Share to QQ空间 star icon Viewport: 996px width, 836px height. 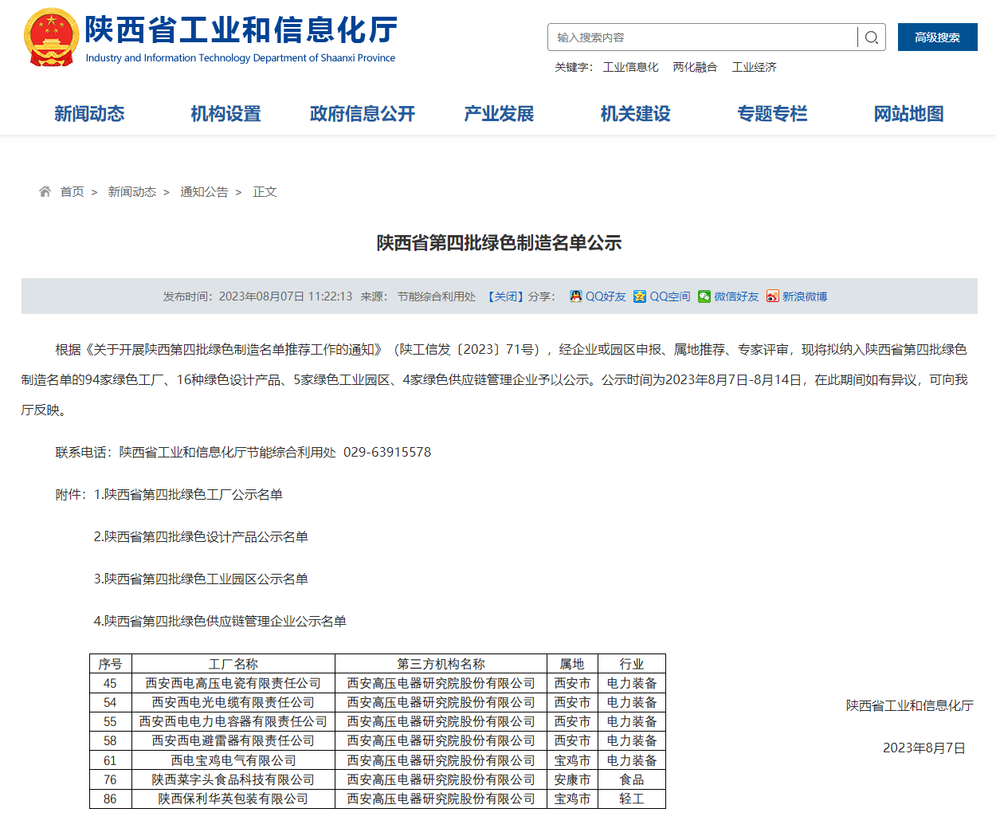coord(640,296)
